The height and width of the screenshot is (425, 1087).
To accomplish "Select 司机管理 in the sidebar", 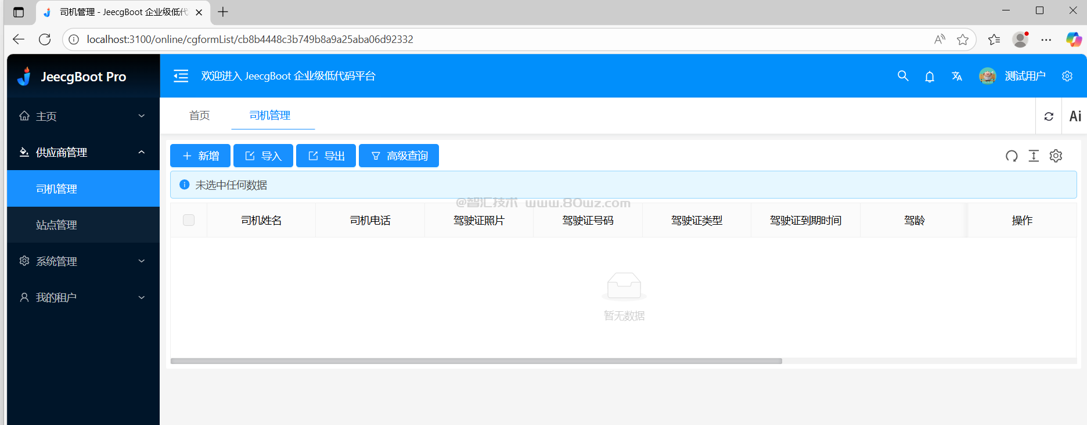I will pos(83,189).
